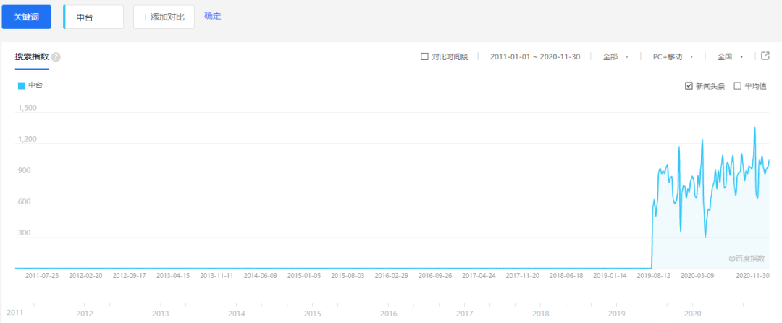Click the 600 y-axis value

(x=25, y=202)
